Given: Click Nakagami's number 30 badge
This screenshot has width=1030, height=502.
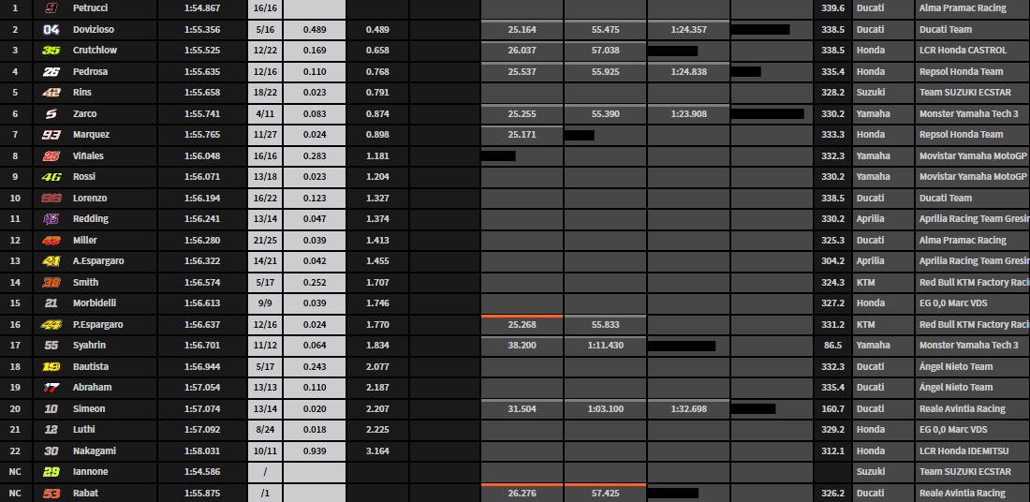Looking at the screenshot, I should click(51, 450).
